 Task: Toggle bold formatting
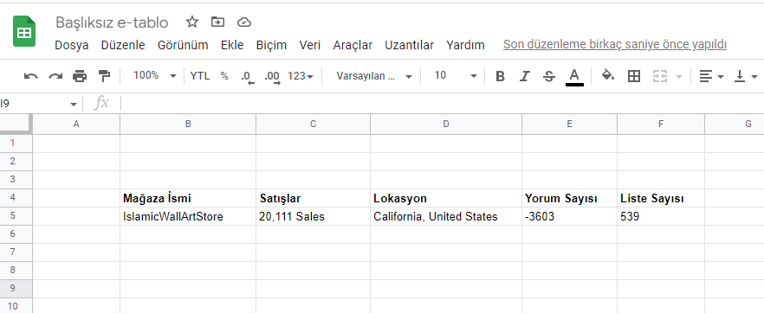point(500,76)
